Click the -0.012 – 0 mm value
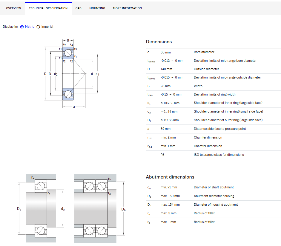Screen dimensions: 281x246 coord(172,61)
